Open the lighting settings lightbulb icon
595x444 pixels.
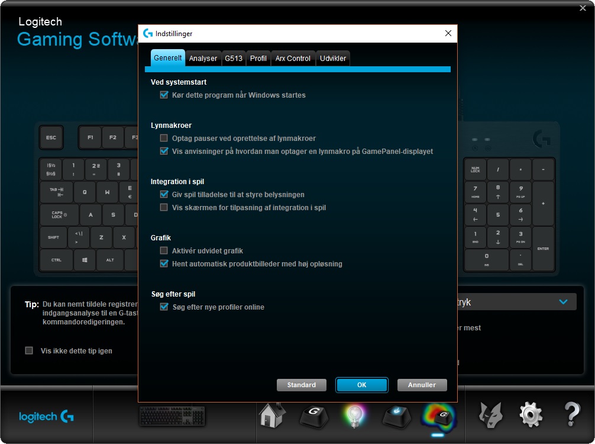coord(354,416)
